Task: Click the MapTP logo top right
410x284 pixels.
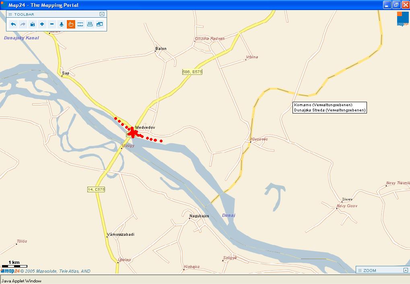Action: click(403, 19)
